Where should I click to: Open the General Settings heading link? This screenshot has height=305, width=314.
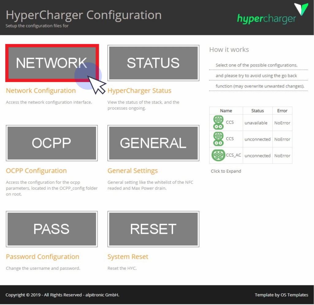pyautogui.click(x=132, y=171)
